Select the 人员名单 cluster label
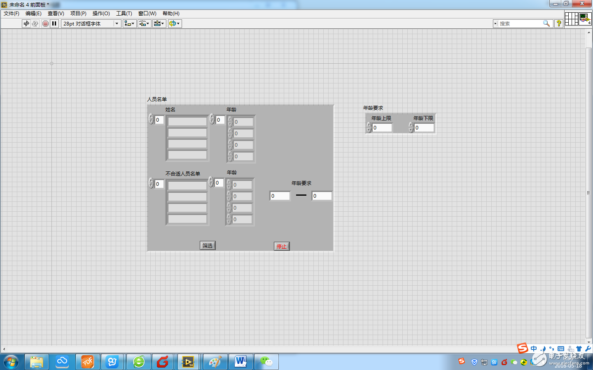The height and width of the screenshot is (370, 593). [x=157, y=99]
